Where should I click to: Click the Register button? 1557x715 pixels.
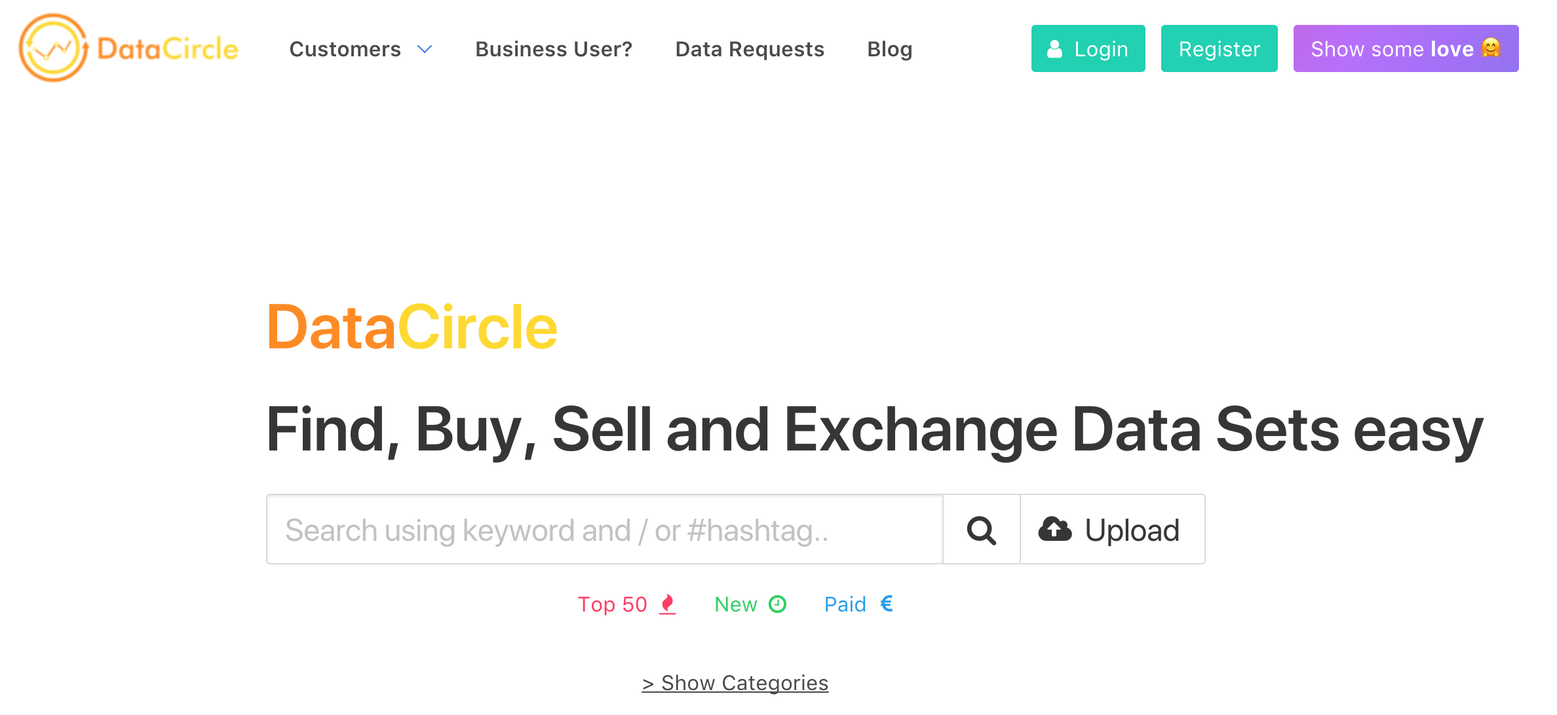pos(1219,48)
